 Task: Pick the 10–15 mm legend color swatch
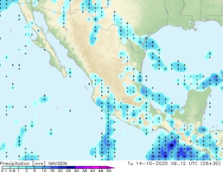(x=46, y=167)
